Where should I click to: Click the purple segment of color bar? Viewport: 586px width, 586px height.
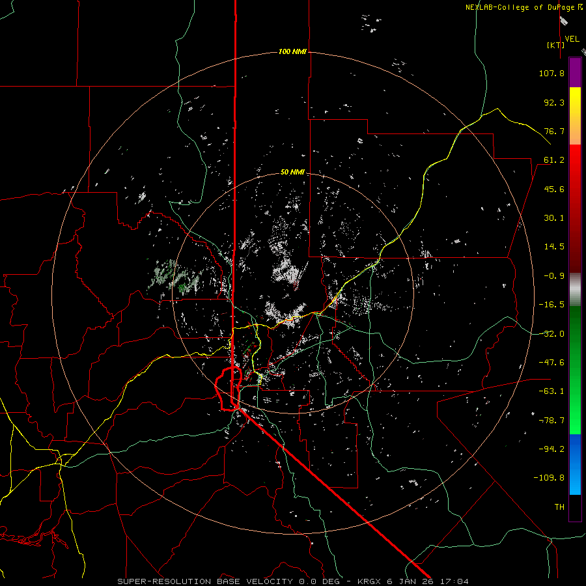(575, 72)
